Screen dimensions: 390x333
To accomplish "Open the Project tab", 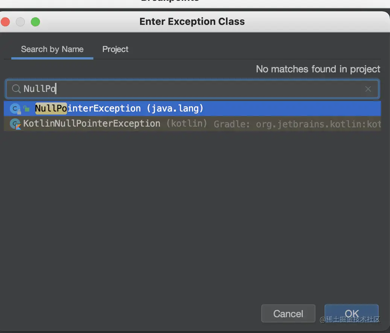I will tap(115, 49).
